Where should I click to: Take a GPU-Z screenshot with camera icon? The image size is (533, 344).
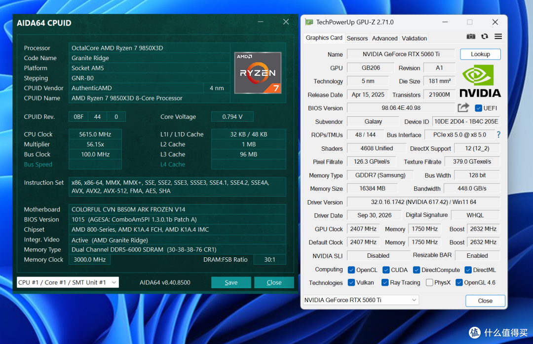(471, 36)
